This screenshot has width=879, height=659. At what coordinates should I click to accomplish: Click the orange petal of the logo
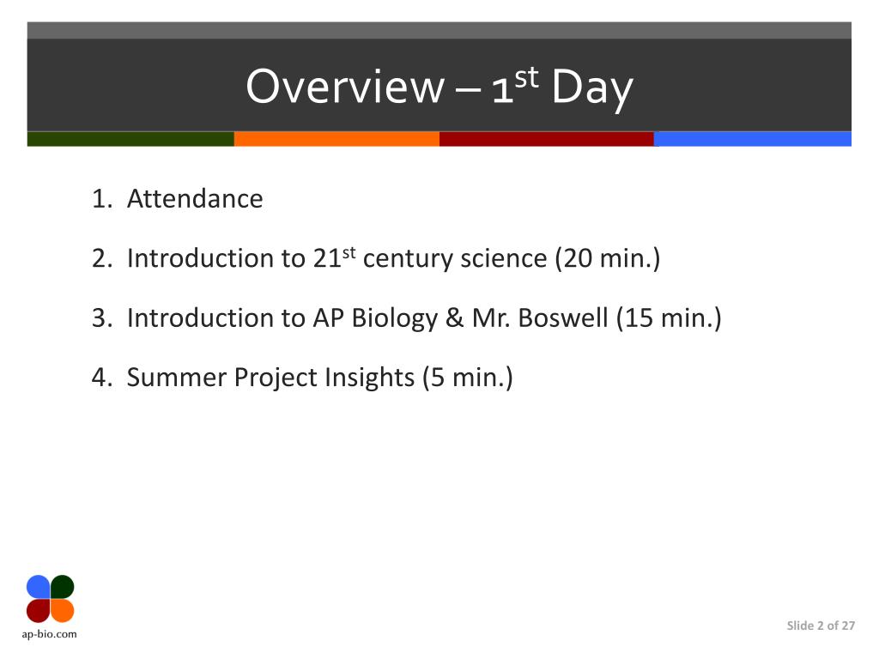(62, 611)
